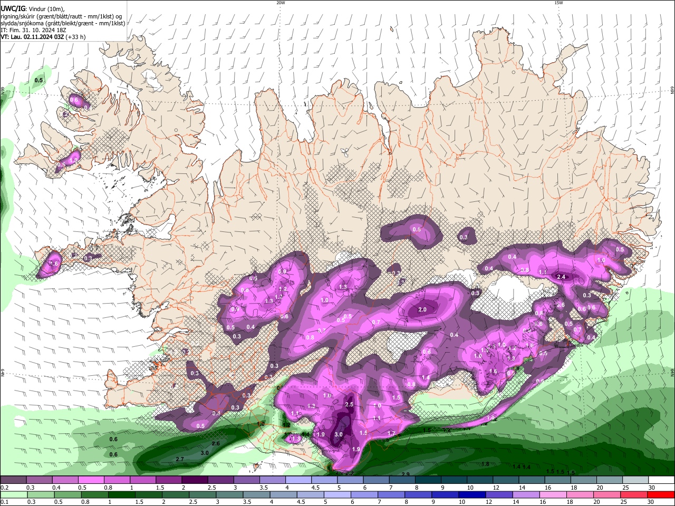Click the '15W' longitude label at the top
675x506 pixels.
[558, 3]
